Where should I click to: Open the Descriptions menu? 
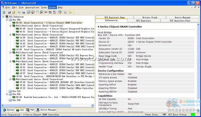click(x=32, y=8)
